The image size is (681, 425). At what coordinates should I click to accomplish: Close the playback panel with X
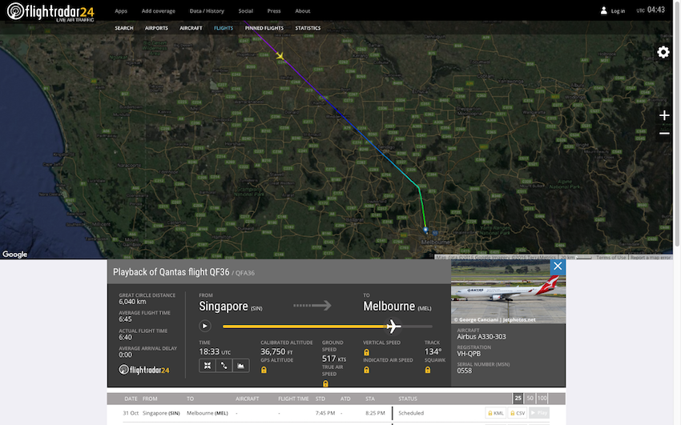point(558,267)
